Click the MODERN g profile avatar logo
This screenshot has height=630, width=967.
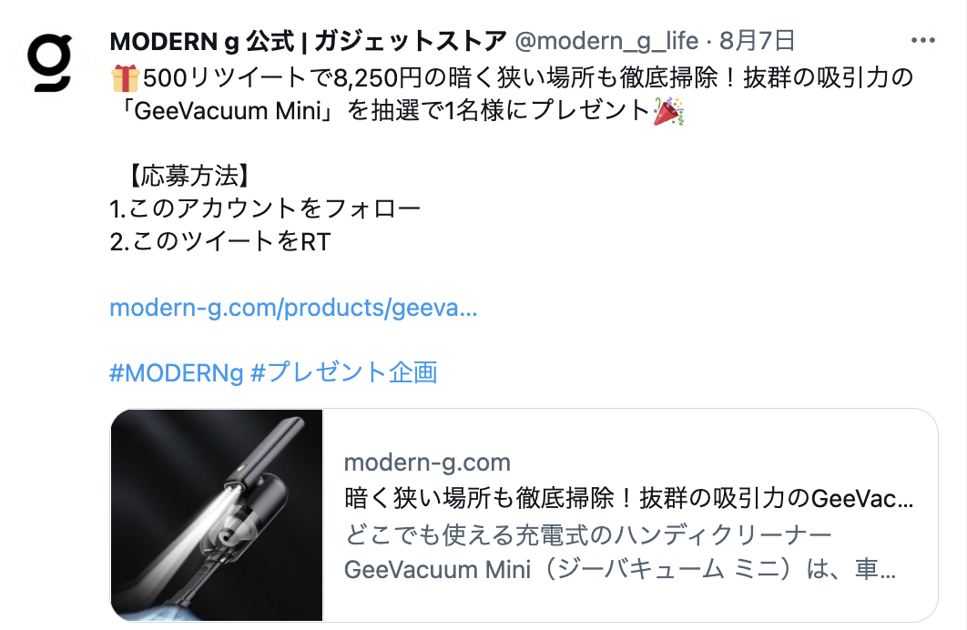click(50, 62)
